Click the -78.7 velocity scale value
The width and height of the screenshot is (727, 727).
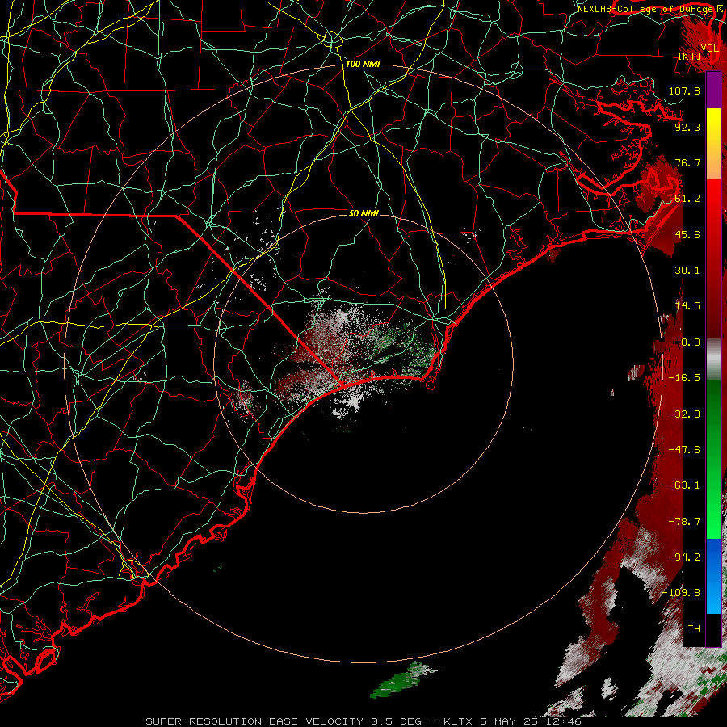click(684, 522)
